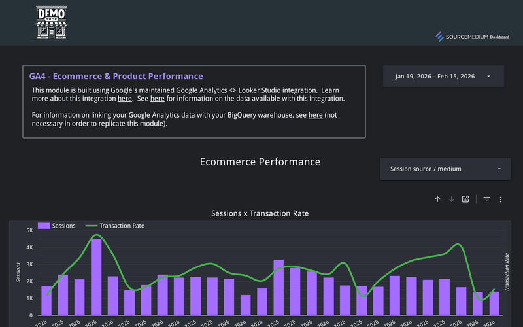523x327 pixels.
Task: Click the 'GA4 - Ecommerce & Product Performance' title
Action: [x=116, y=77]
